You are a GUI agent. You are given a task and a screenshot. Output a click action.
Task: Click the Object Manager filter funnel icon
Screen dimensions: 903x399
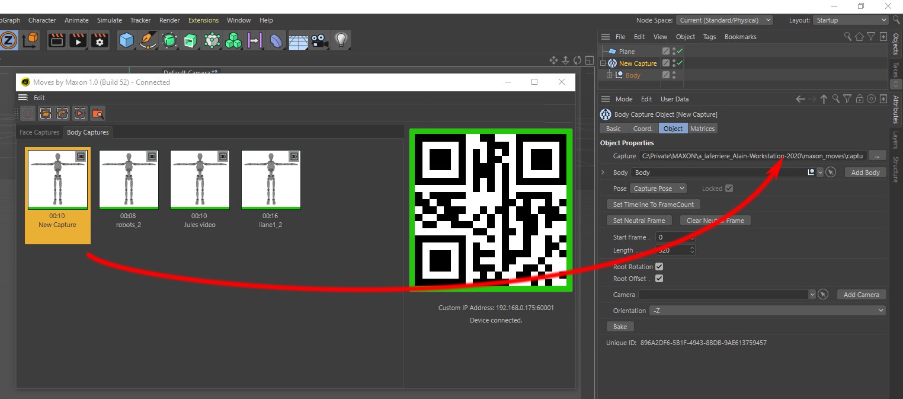pyautogui.click(x=871, y=37)
